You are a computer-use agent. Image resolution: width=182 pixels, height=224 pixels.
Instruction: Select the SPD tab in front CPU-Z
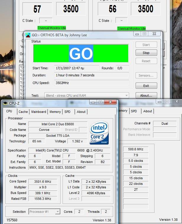tap(67, 112)
